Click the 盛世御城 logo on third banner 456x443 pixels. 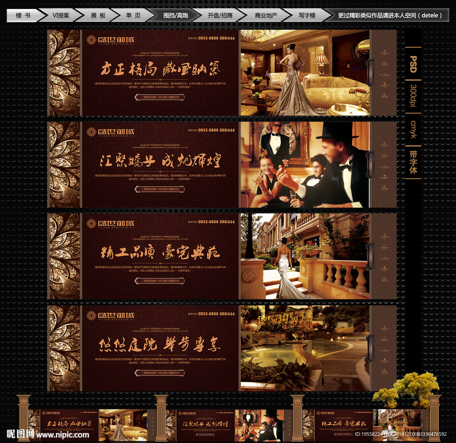(x=110, y=224)
